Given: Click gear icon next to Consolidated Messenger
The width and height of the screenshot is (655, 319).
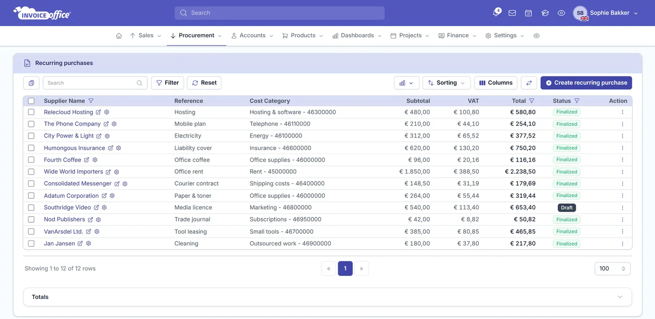Looking at the screenshot, I should (x=125, y=184).
